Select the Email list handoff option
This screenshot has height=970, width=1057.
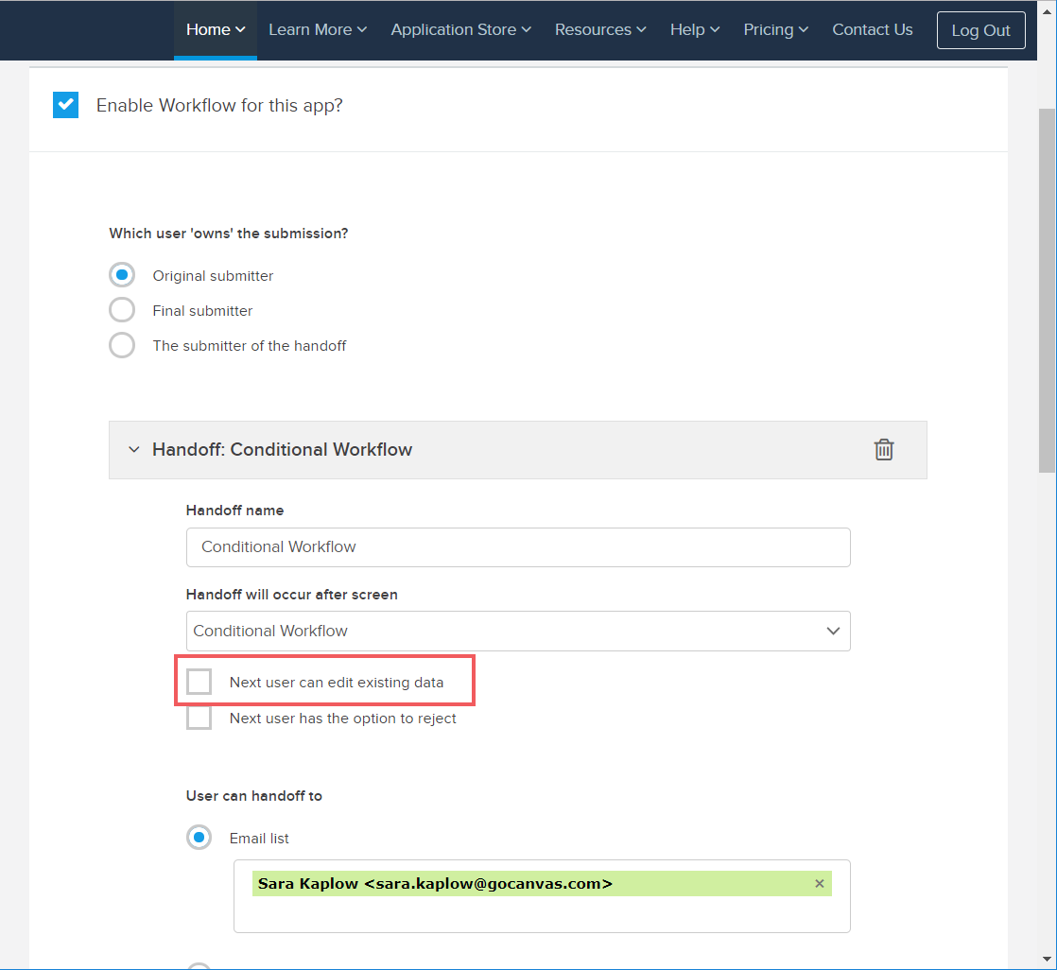tap(199, 839)
